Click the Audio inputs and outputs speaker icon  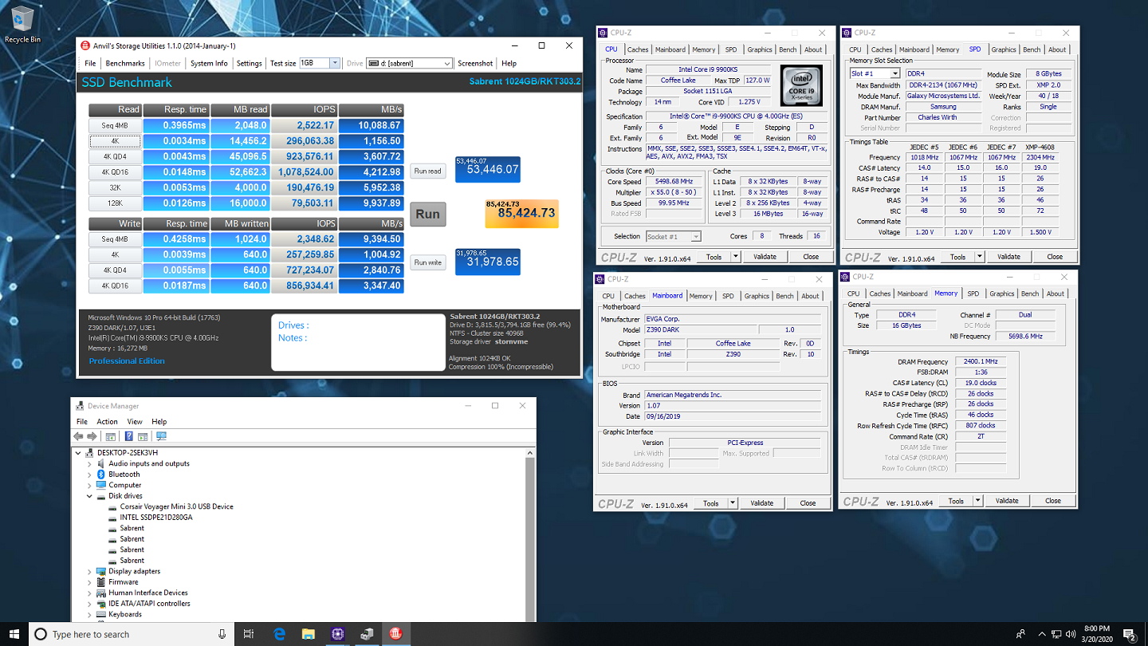(101, 463)
